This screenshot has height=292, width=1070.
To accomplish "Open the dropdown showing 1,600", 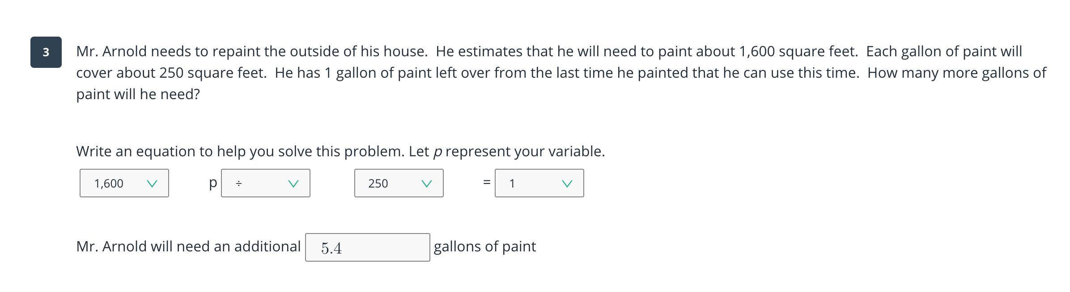I will point(124,183).
